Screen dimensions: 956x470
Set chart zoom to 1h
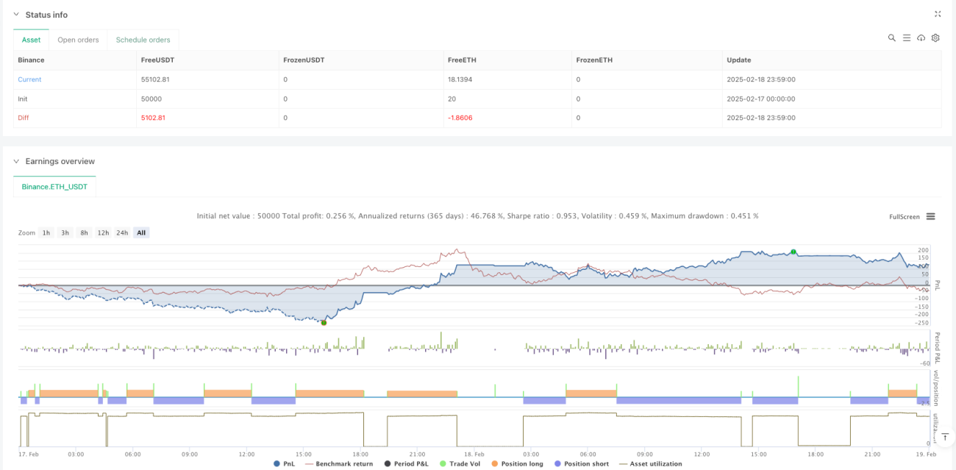[46, 232]
